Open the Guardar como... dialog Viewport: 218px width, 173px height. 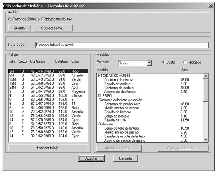[53, 28]
